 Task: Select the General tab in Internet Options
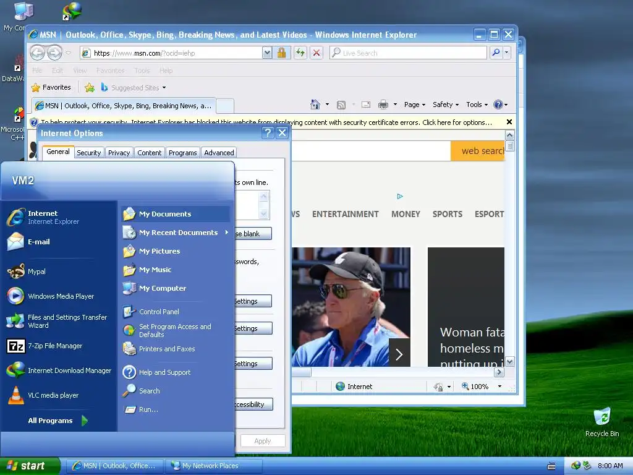click(57, 152)
